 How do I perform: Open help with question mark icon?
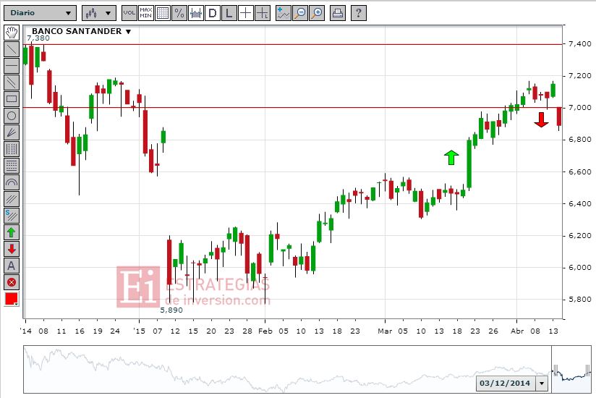(x=359, y=13)
